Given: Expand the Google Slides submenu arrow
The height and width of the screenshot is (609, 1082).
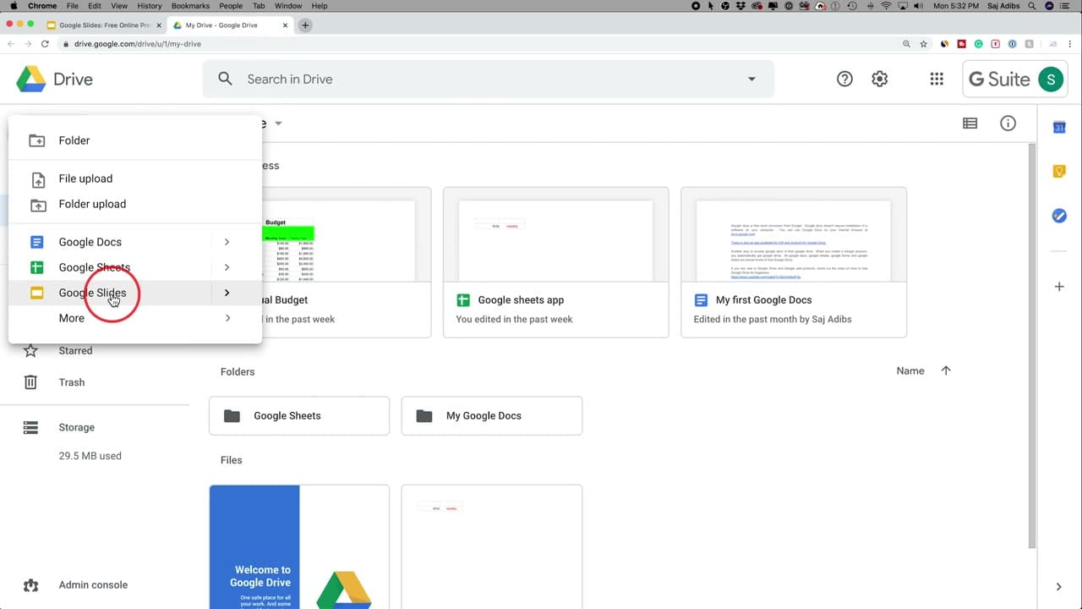Looking at the screenshot, I should click(x=227, y=293).
